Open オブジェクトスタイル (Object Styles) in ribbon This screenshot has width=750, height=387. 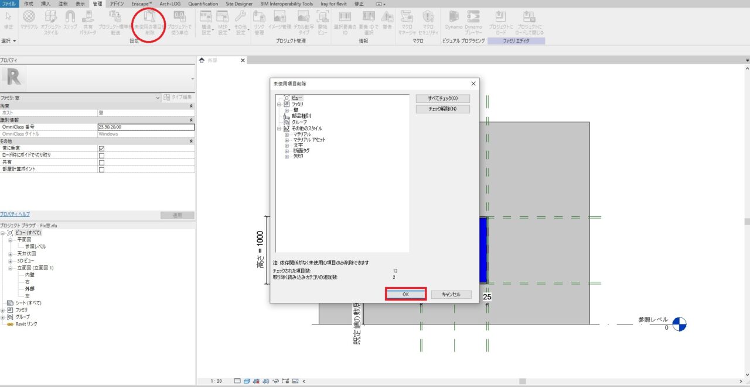[51, 16]
